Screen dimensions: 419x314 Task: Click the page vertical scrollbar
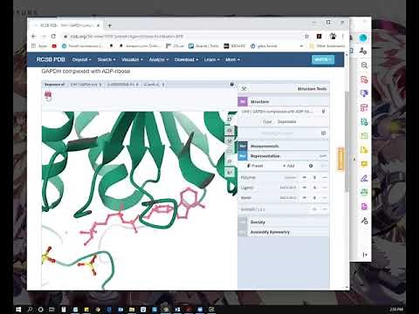point(347,141)
